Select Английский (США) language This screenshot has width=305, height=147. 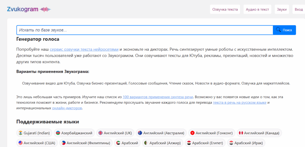click(x=37, y=143)
